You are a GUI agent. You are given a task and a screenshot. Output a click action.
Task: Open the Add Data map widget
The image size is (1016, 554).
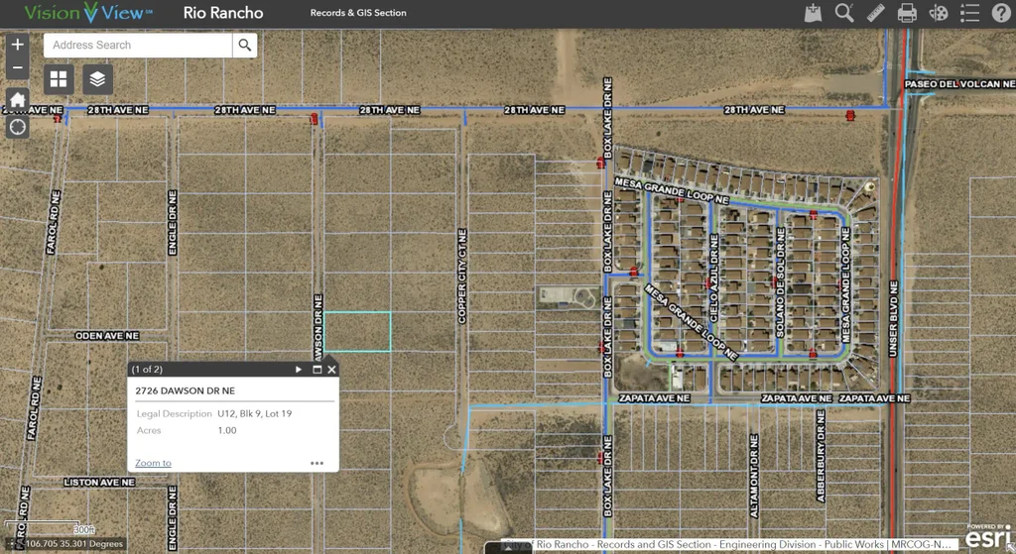(814, 13)
